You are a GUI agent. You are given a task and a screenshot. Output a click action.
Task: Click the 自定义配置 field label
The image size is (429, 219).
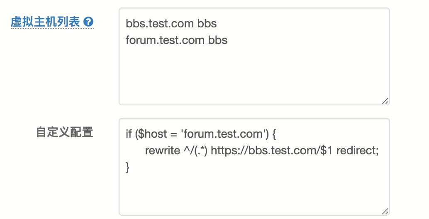[x=64, y=132]
